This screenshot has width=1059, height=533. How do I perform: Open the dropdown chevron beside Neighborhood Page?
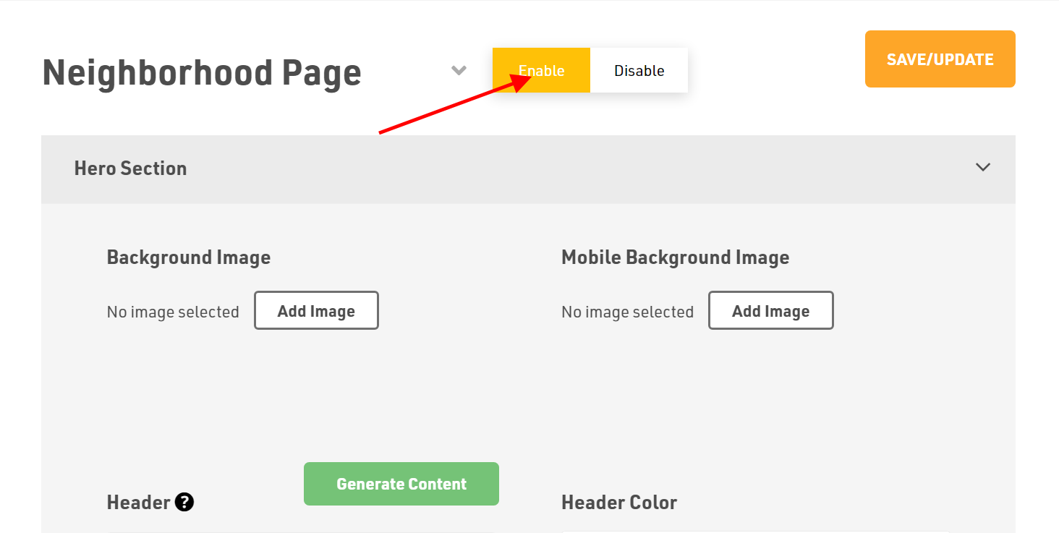[459, 70]
